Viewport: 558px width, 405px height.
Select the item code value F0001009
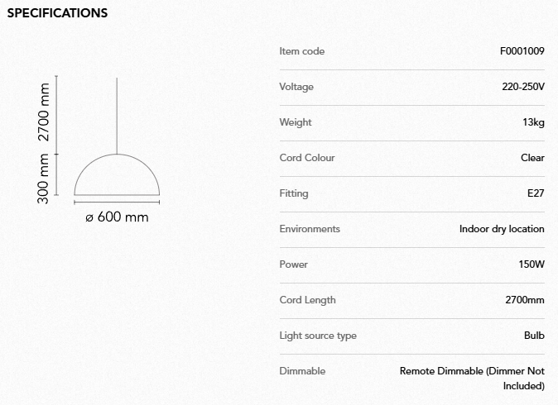522,51
